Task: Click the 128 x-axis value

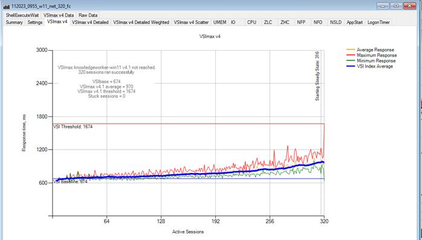Action: [161, 221]
